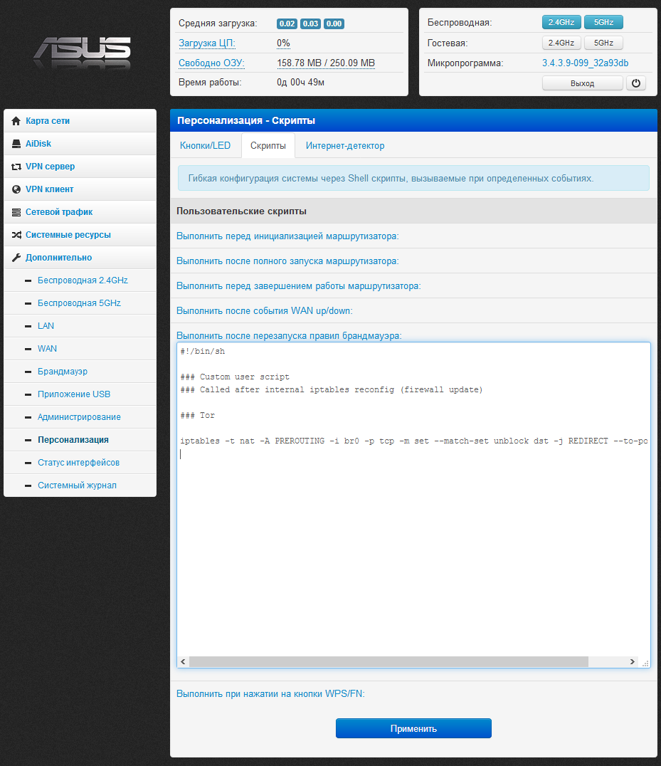Open Карта сети home icon
Screen dimensions: 661x766
(16, 121)
